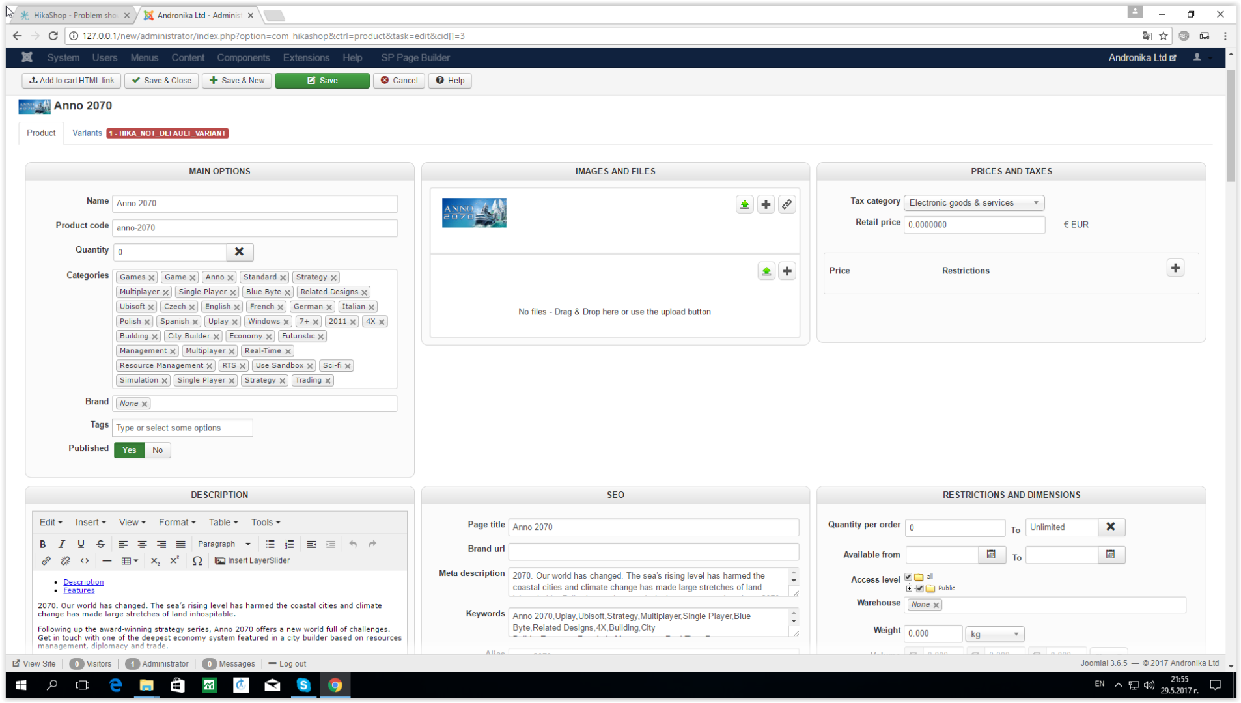
Task: Align description text to left
Action: (x=122, y=544)
